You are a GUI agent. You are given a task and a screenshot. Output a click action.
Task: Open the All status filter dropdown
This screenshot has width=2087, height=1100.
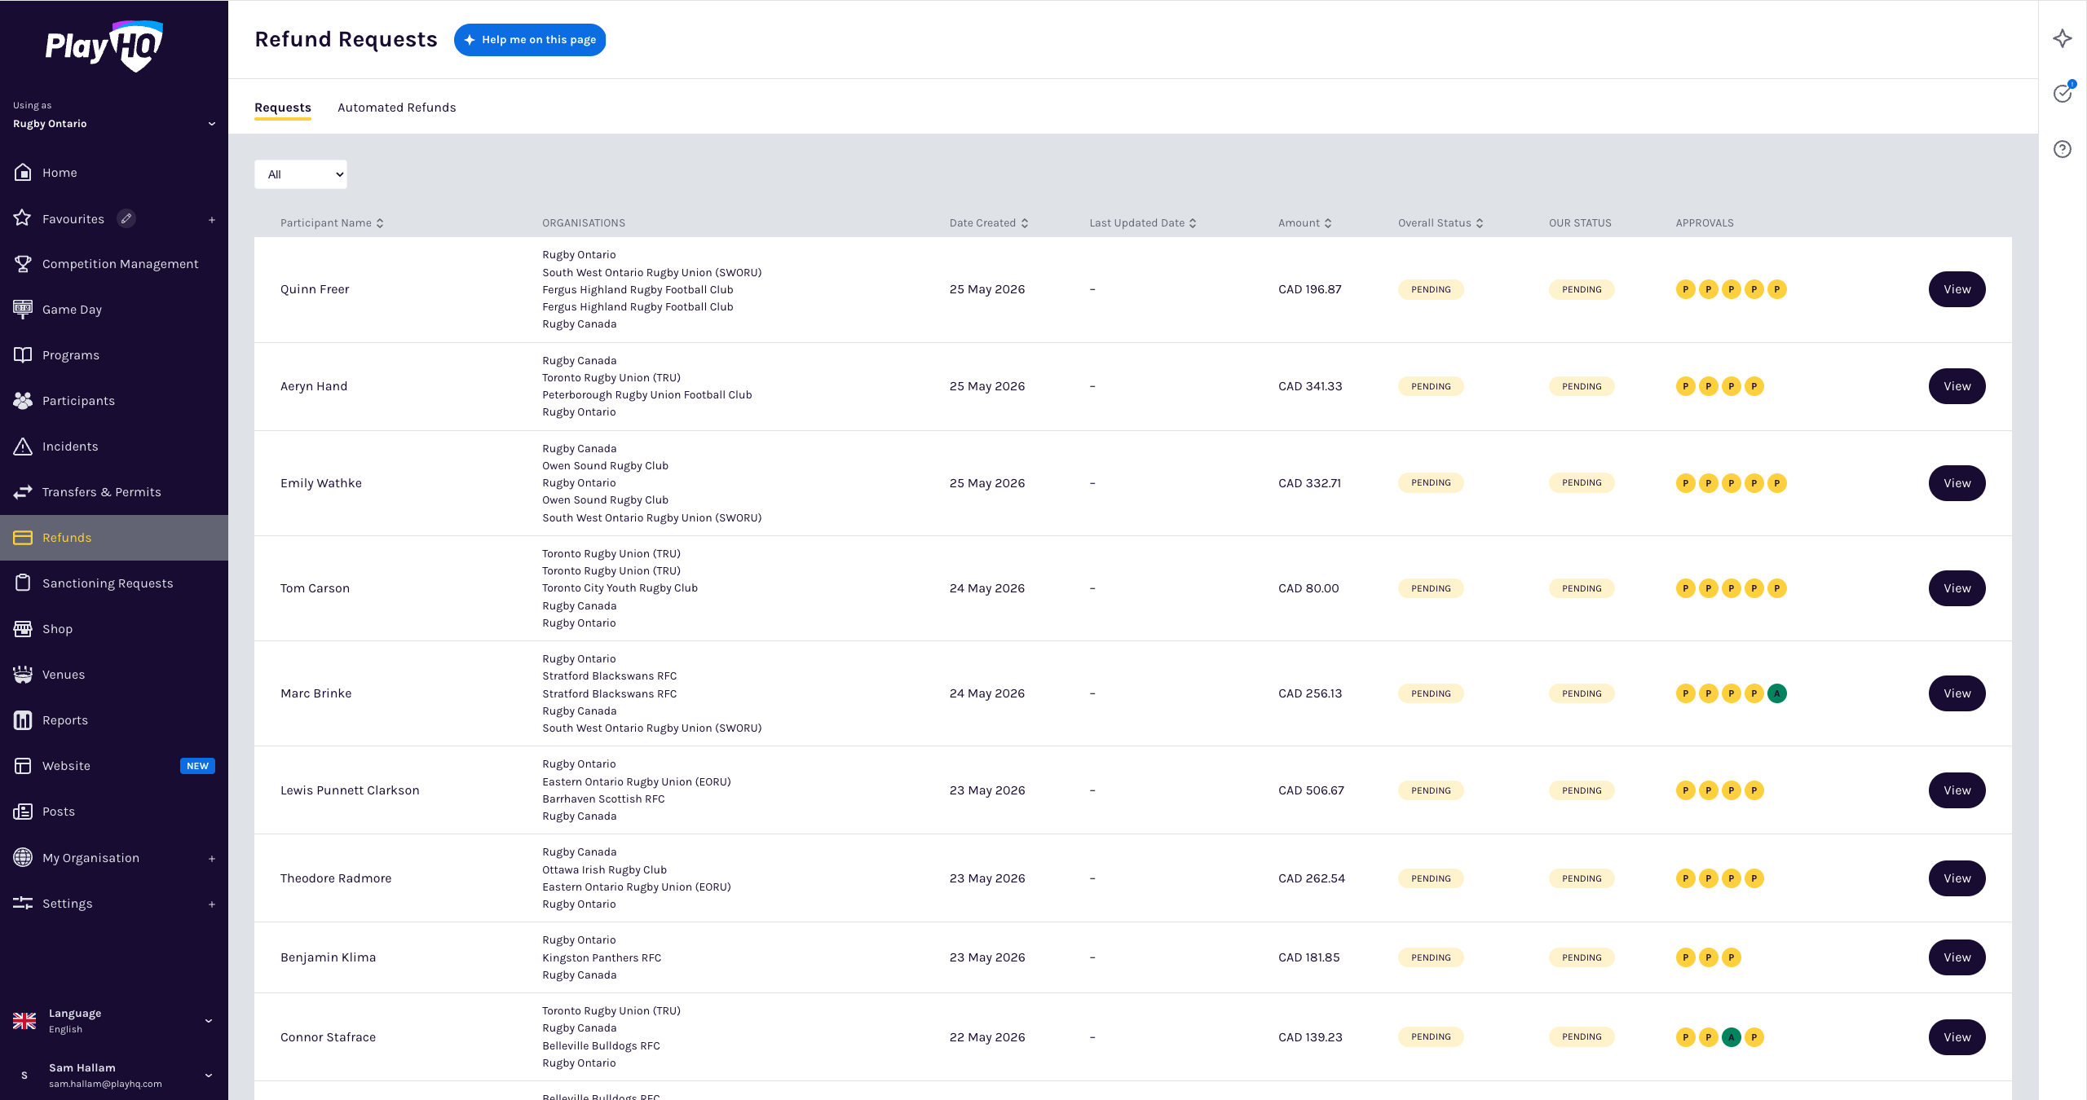point(301,174)
